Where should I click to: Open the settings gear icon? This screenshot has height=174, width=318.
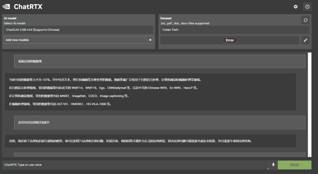pos(296,7)
